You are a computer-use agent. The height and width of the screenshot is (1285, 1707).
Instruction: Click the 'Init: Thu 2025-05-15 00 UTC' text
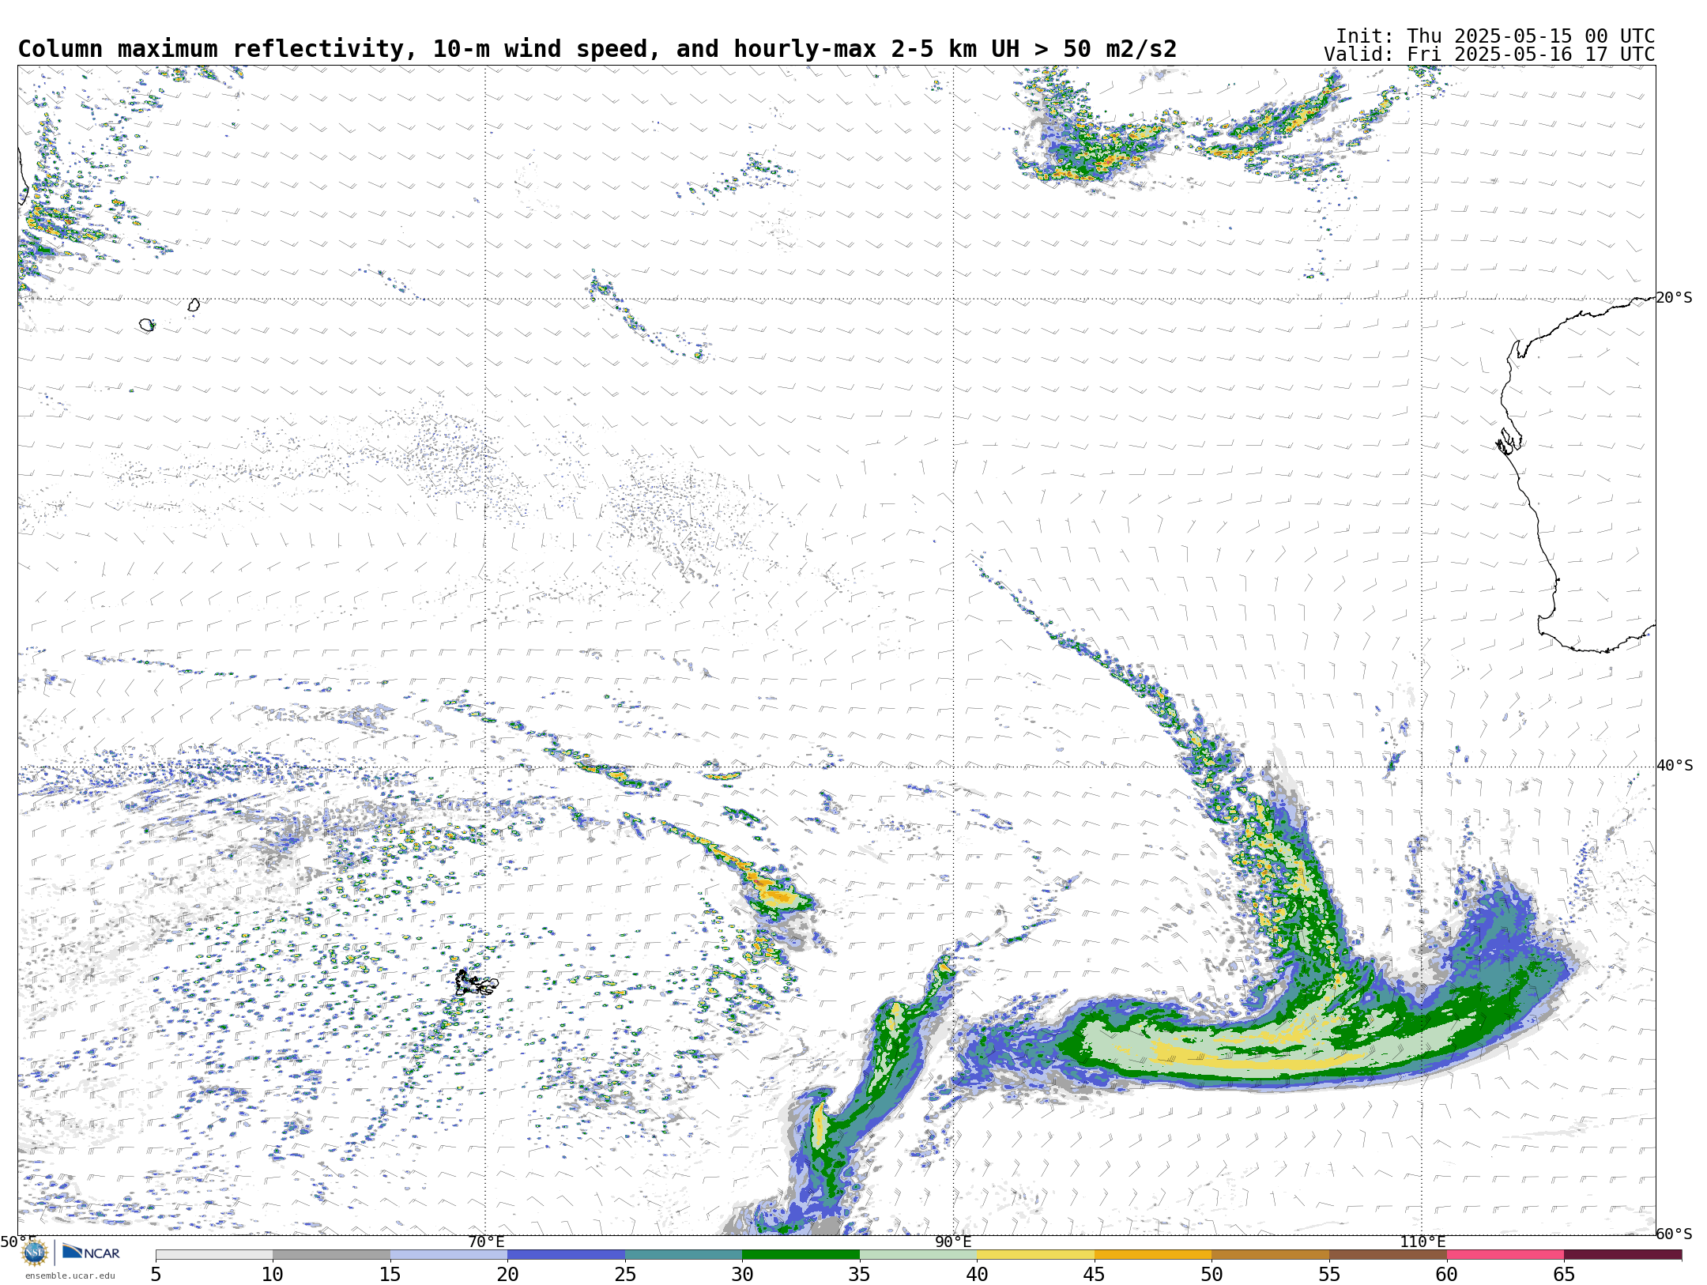pos(1495,36)
